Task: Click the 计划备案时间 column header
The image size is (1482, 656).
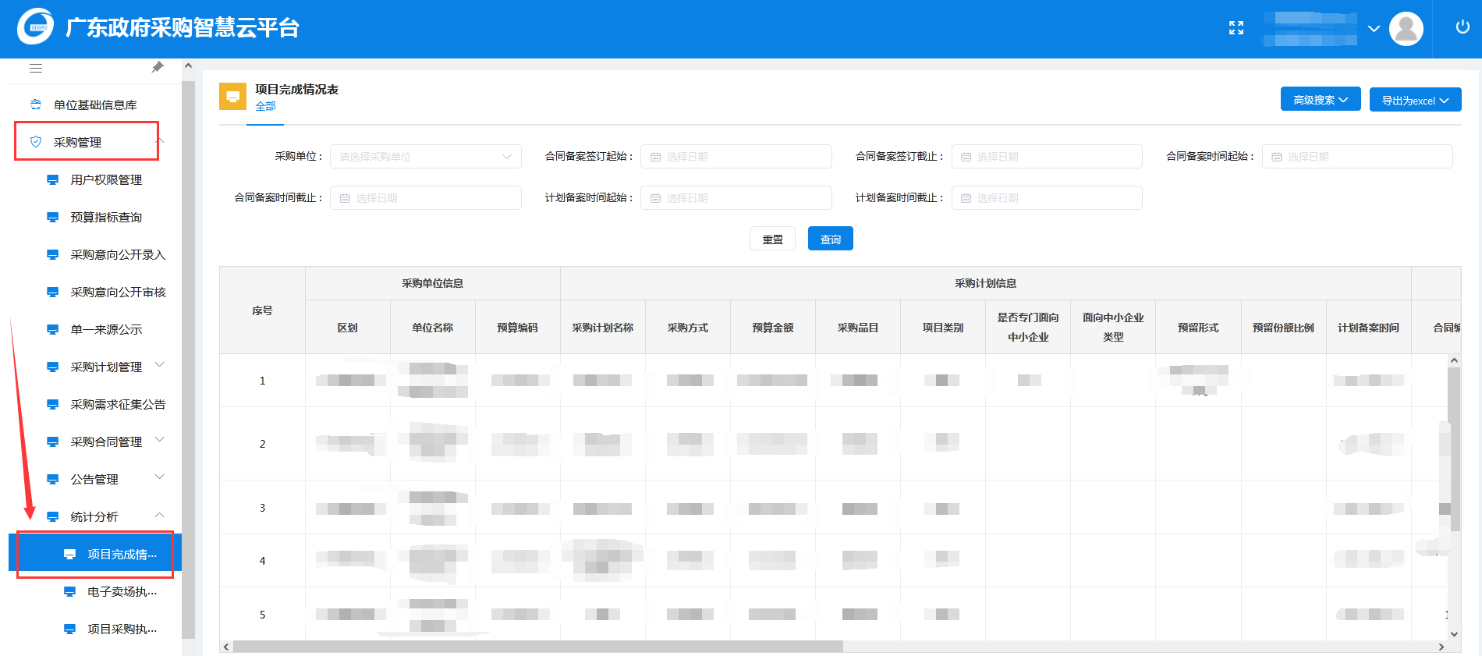Action: 1369,328
